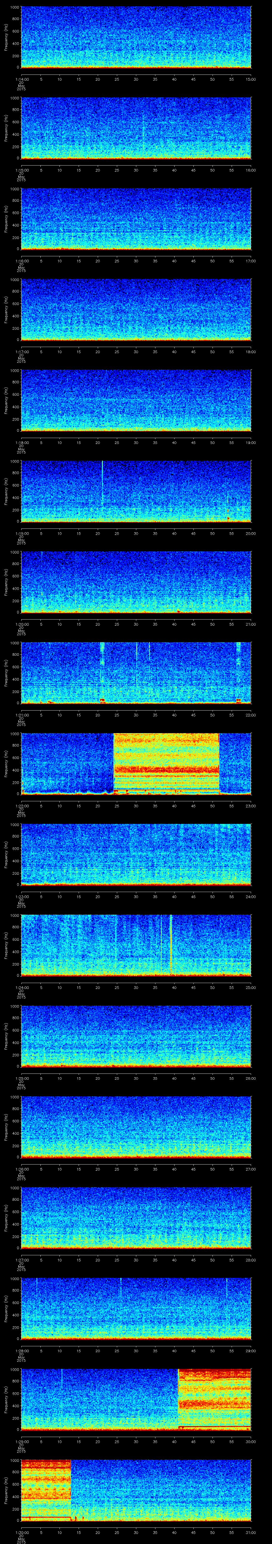Click the '21:00' end time label
Image resolution: width=272 pixels, height=1544 pixels.
[251, 624]
